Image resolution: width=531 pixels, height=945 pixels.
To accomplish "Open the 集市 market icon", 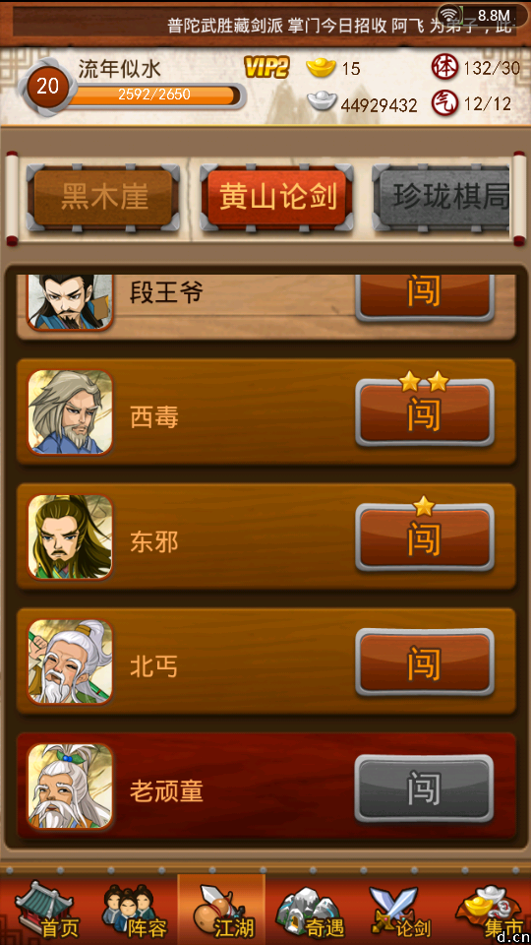I will point(489,911).
